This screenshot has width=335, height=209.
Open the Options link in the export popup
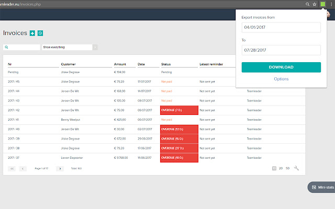click(x=281, y=79)
